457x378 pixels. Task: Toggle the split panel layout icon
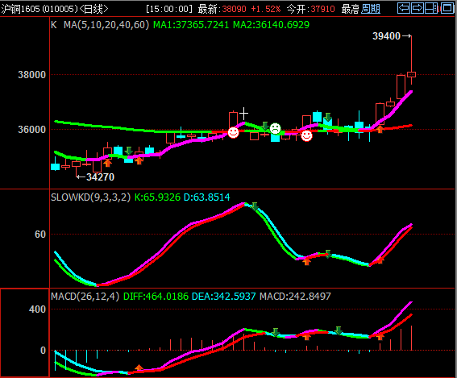(431, 8)
